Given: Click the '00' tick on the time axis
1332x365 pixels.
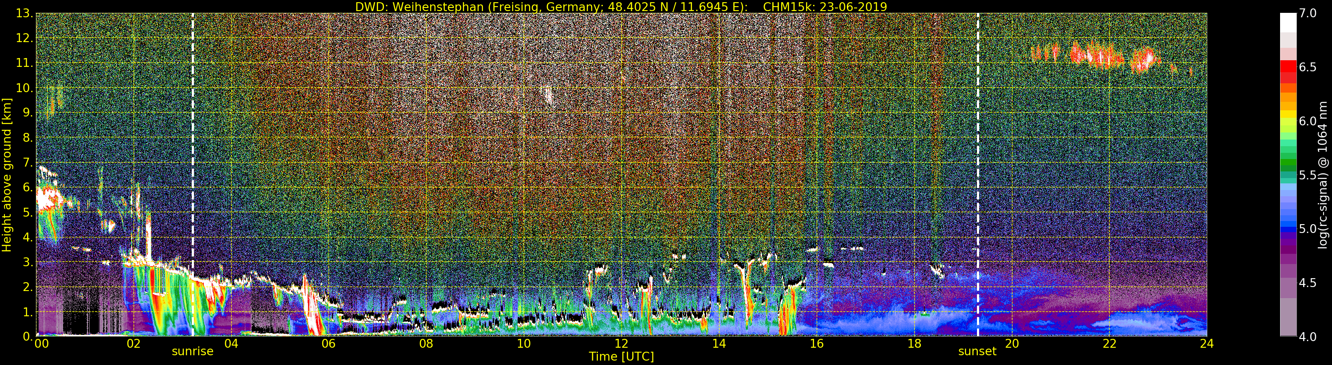Looking at the screenshot, I should pyautogui.click(x=41, y=343).
